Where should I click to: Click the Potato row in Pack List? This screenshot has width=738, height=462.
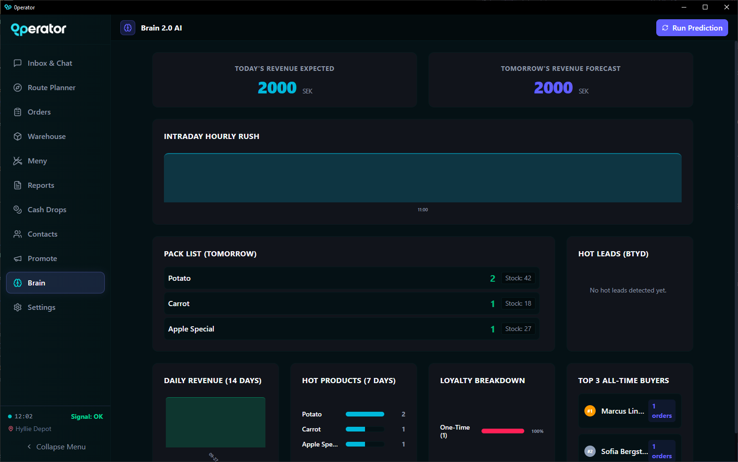(x=351, y=278)
